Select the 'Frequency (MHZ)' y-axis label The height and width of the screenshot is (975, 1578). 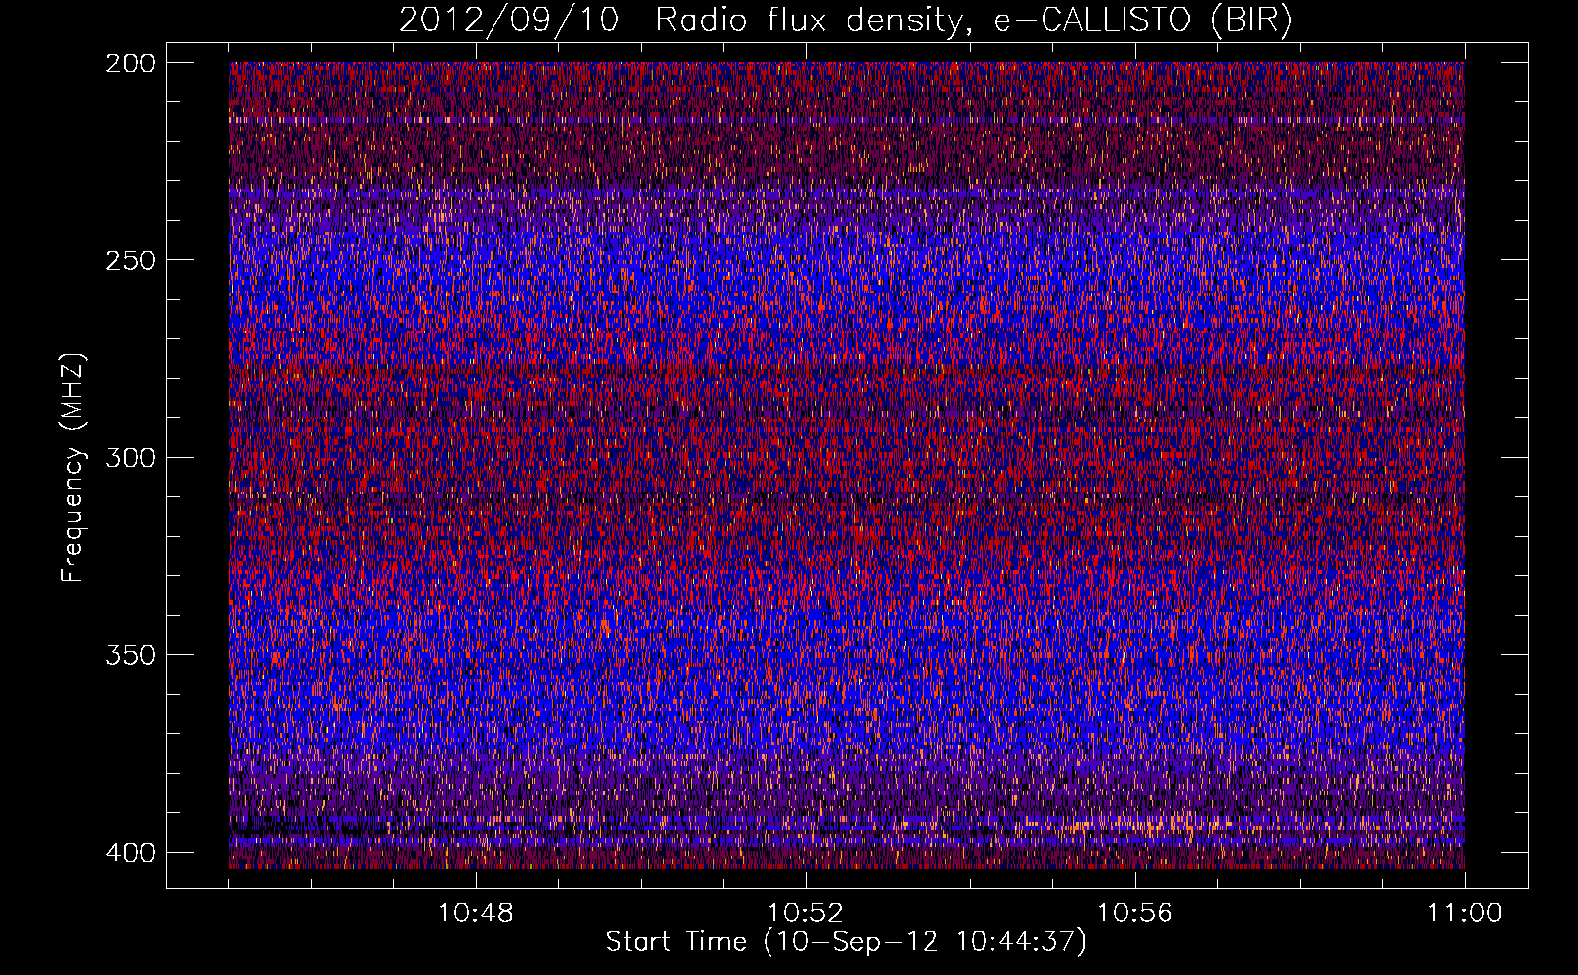point(73,468)
